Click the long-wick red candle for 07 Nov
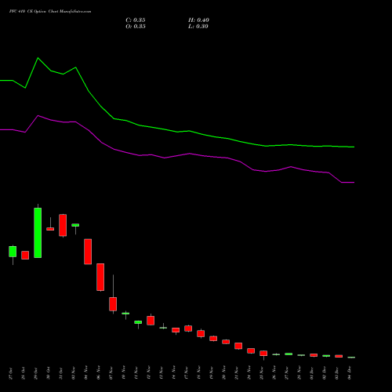Screen dimensions: 392x392 pyautogui.click(x=113, y=304)
